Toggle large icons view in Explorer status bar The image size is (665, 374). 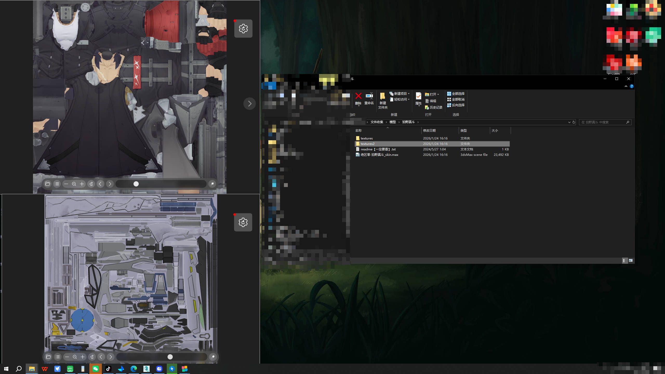[631, 261]
